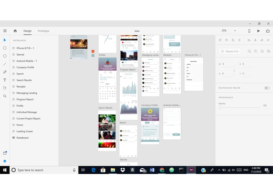Click the W width input field
273x194 pixels.
click(227, 64)
